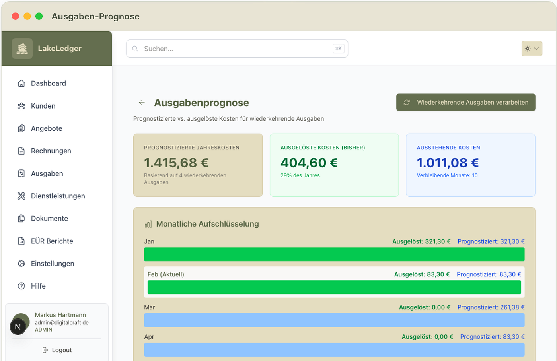Click "Ausgelöst: 321,30 €" in Jan row
The width and height of the screenshot is (557, 361).
[421, 241]
